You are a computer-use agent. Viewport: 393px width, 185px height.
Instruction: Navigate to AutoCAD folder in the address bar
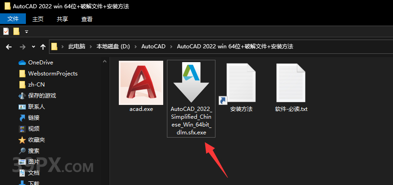(154, 46)
